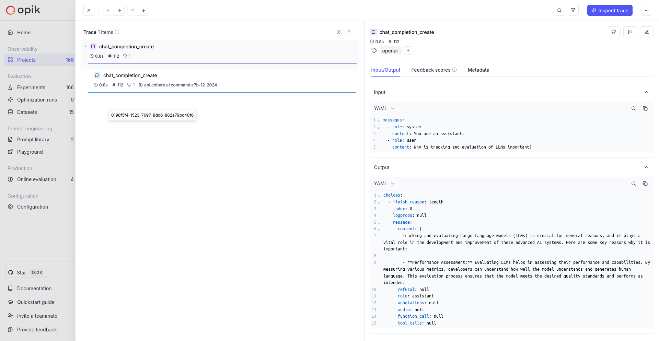Click the Inspect trace button
This screenshot has height=341, width=659.
[x=610, y=10]
